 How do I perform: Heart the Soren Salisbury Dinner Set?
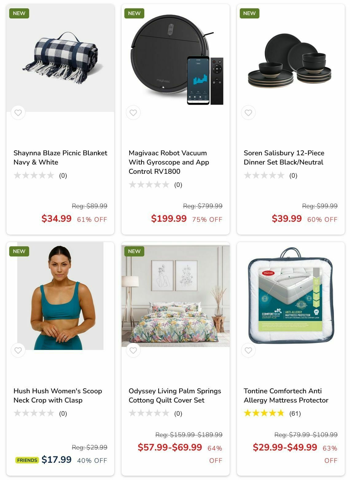(248, 113)
